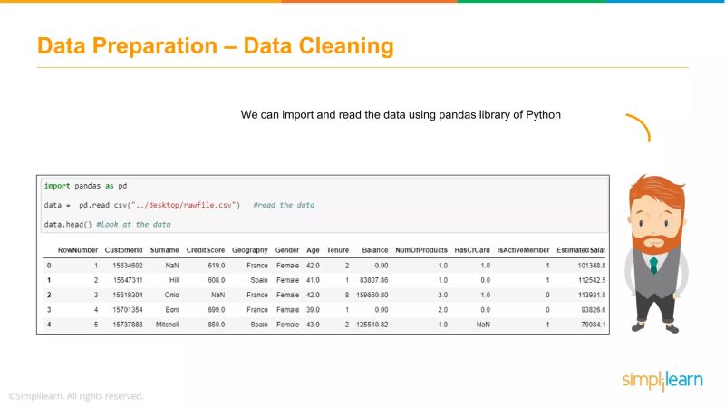Click the Surname column header
This screenshot has width=725, height=408.
click(165, 250)
